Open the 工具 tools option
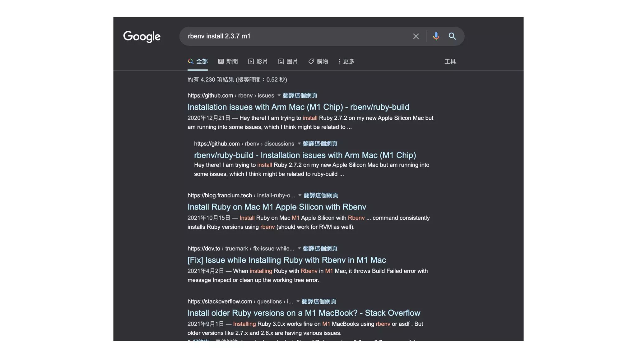 click(x=450, y=62)
